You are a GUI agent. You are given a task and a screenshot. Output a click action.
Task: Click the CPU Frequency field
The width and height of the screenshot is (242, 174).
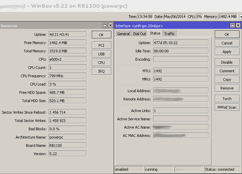point(68,76)
